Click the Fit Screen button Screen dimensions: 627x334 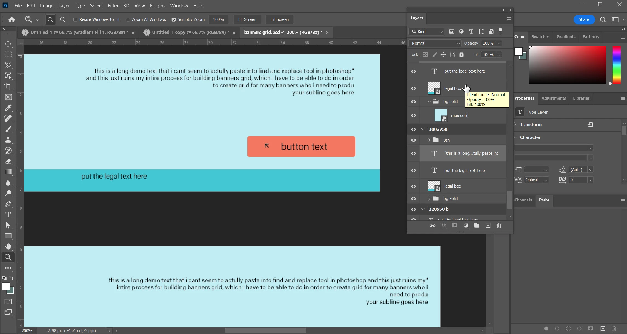[x=247, y=19]
